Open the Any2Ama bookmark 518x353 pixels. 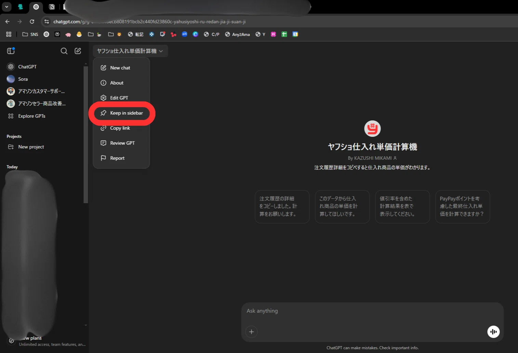237,34
